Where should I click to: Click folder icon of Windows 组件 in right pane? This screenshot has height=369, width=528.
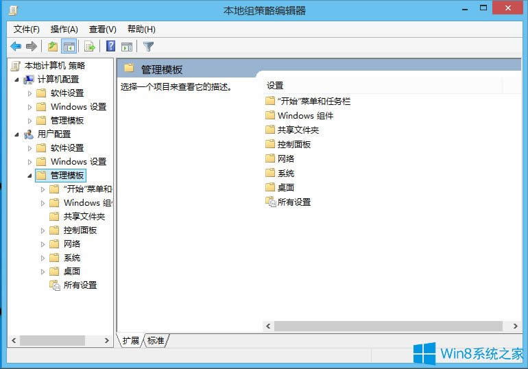[270, 115]
